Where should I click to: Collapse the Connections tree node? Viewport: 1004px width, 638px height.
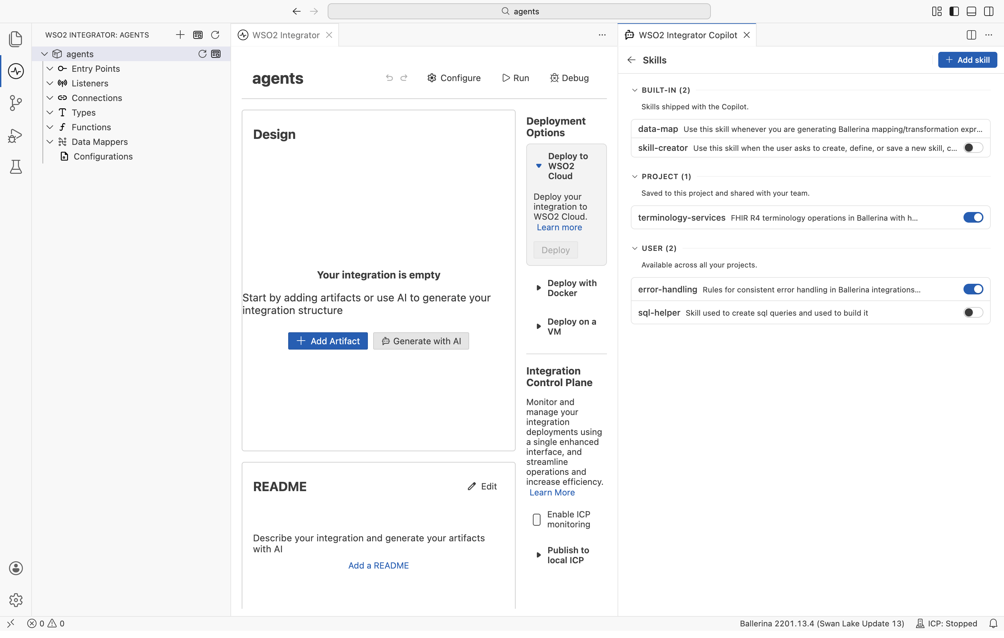[x=49, y=98]
